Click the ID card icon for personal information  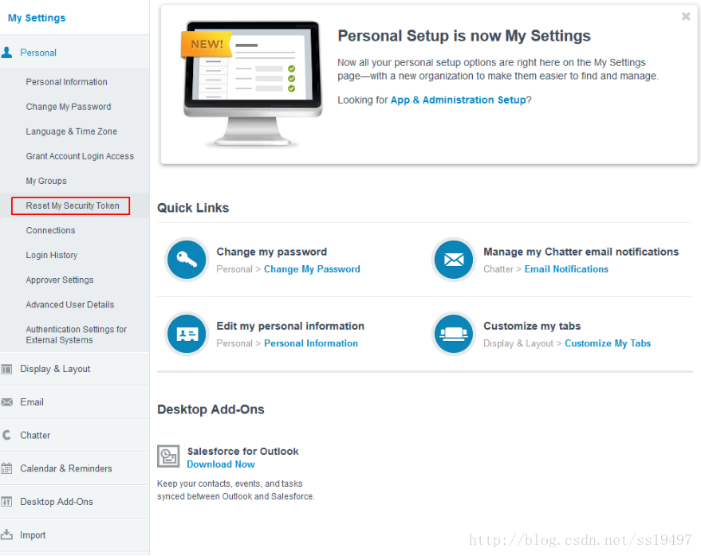[187, 334]
